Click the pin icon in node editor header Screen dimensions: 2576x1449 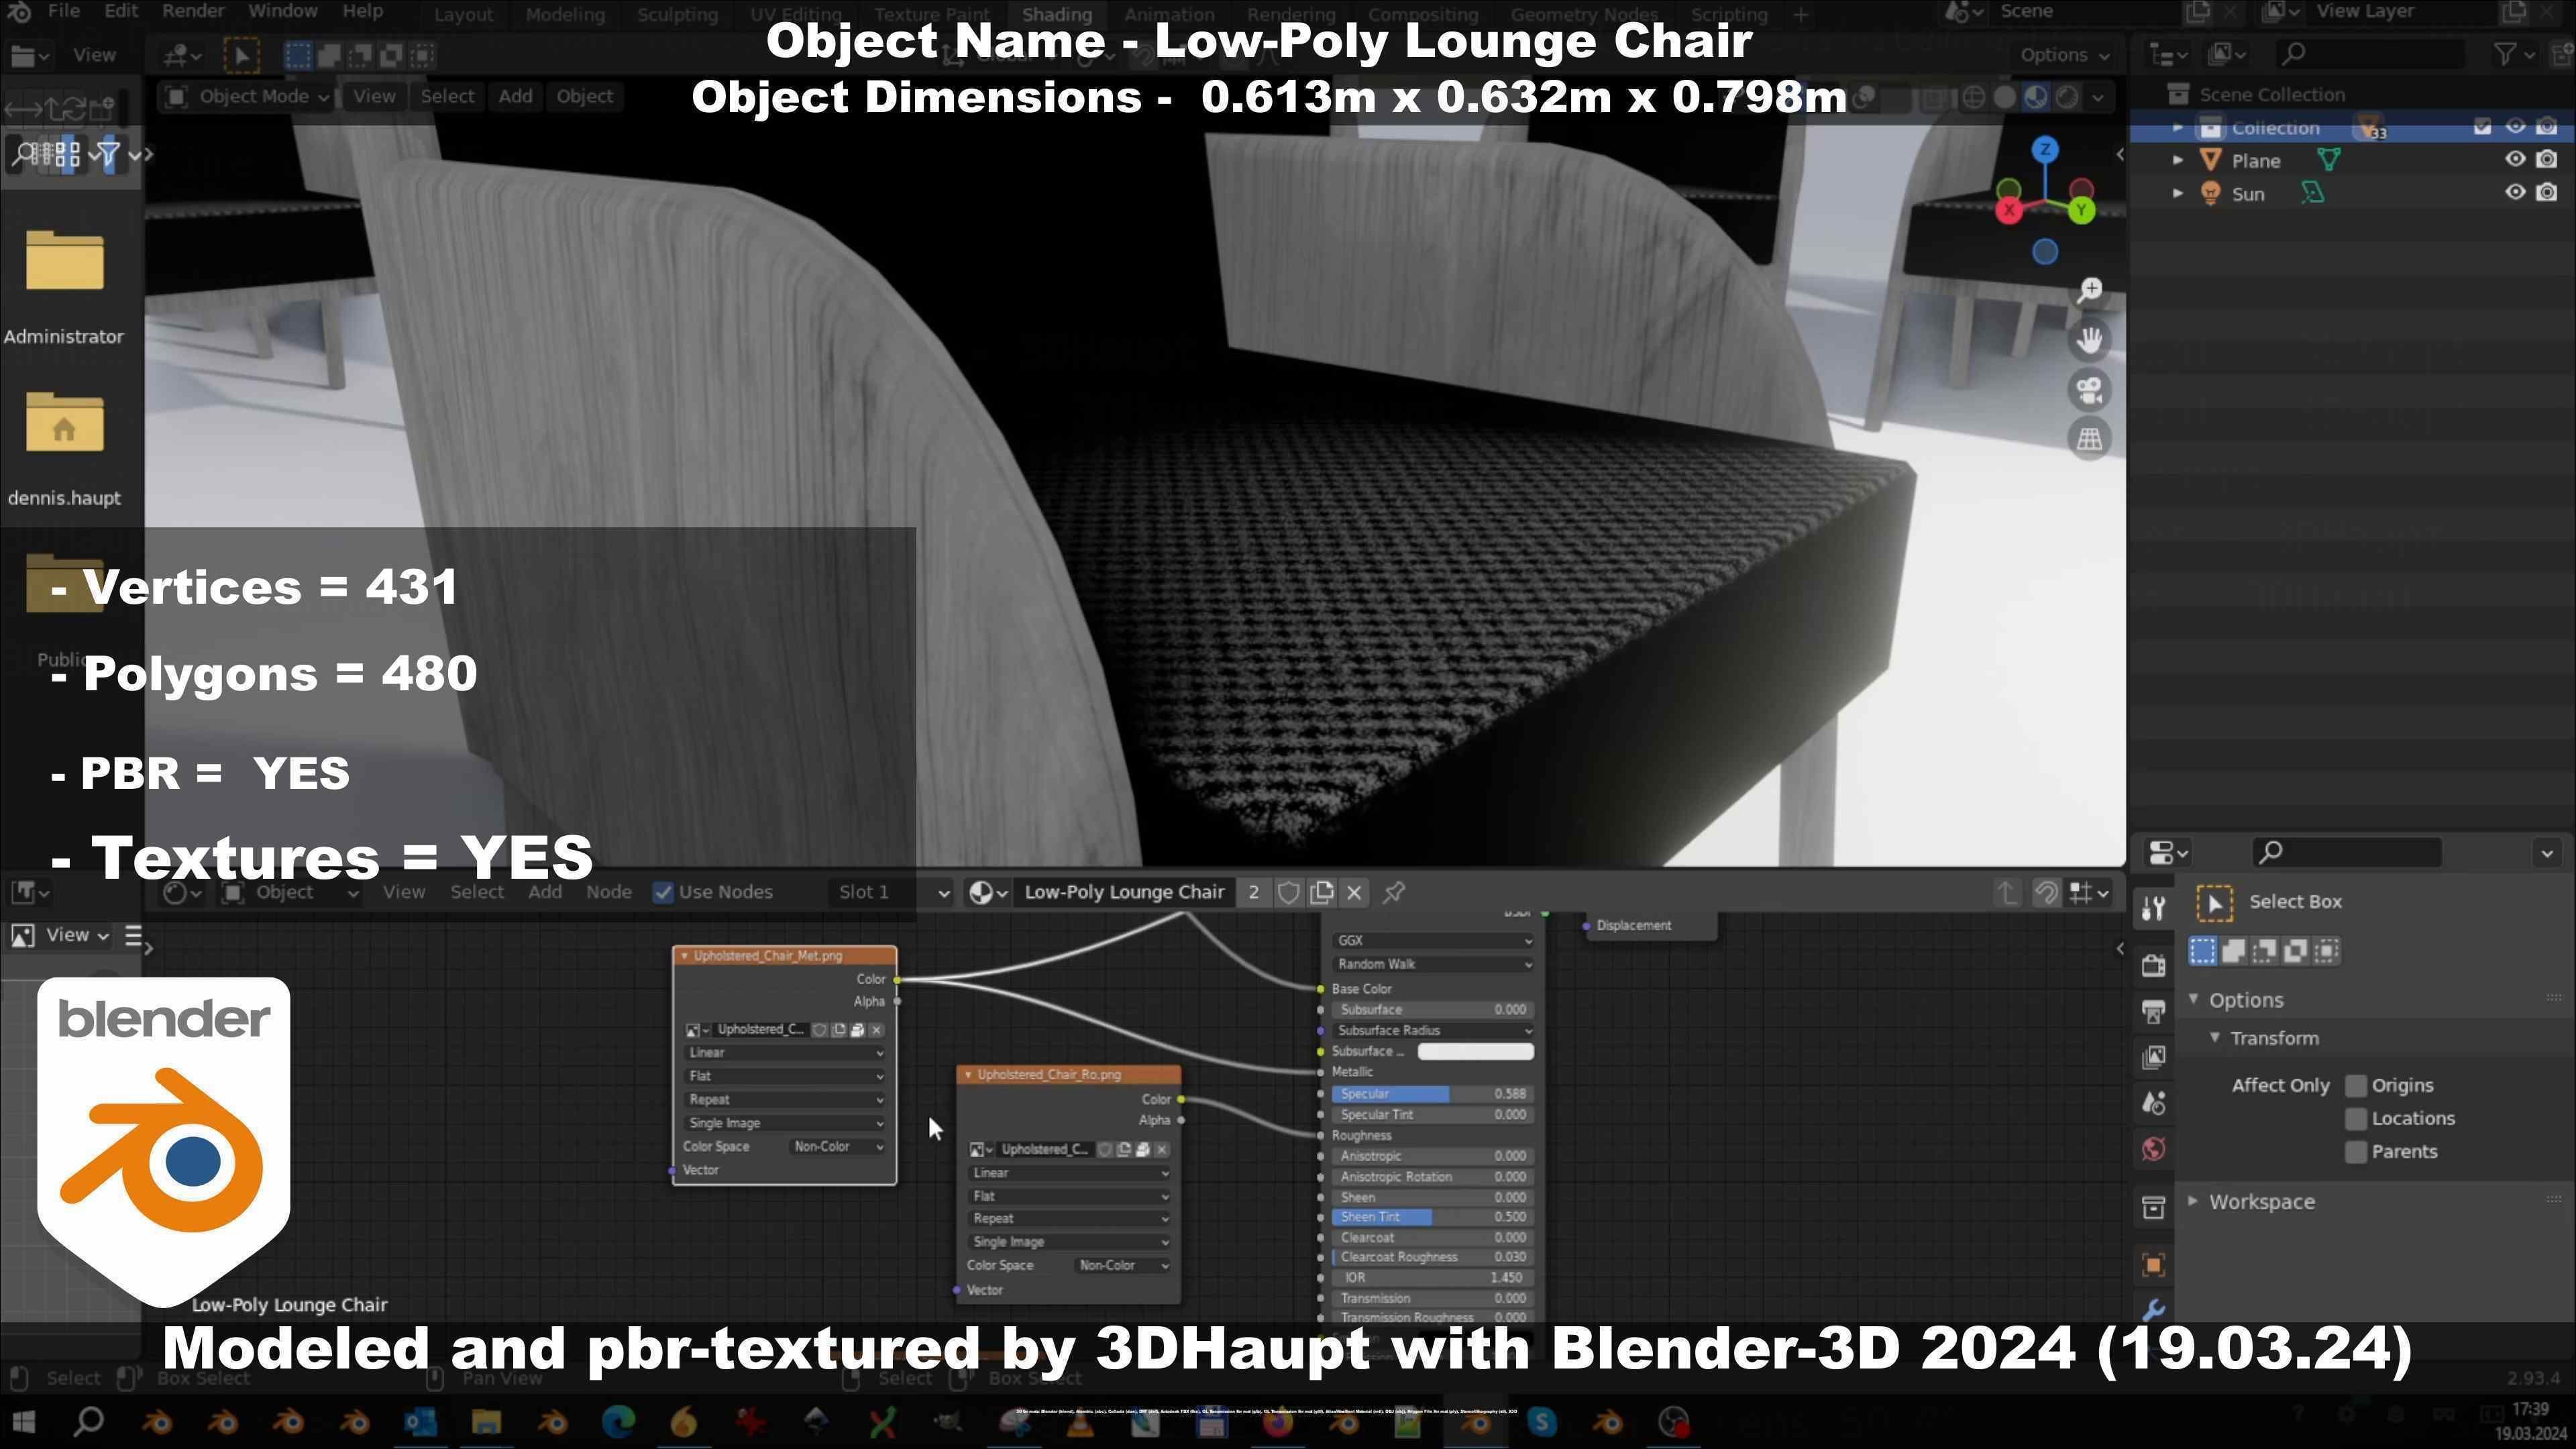pyautogui.click(x=1394, y=892)
